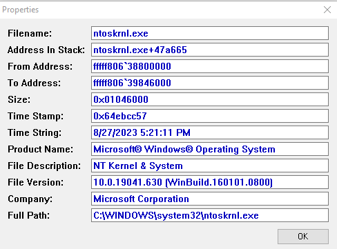Click the File Description field NT Kernel & System

click(210, 166)
